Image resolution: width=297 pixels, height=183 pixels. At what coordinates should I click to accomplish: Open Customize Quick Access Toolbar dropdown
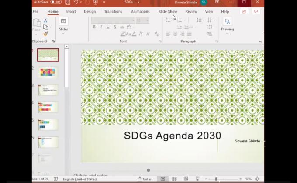coord(104,2)
